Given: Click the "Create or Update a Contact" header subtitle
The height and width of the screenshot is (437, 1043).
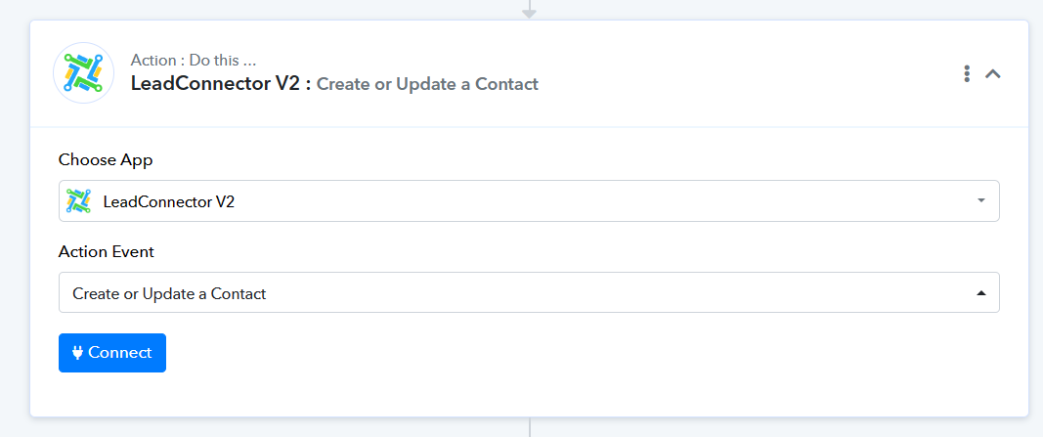Looking at the screenshot, I should click(x=427, y=84).
